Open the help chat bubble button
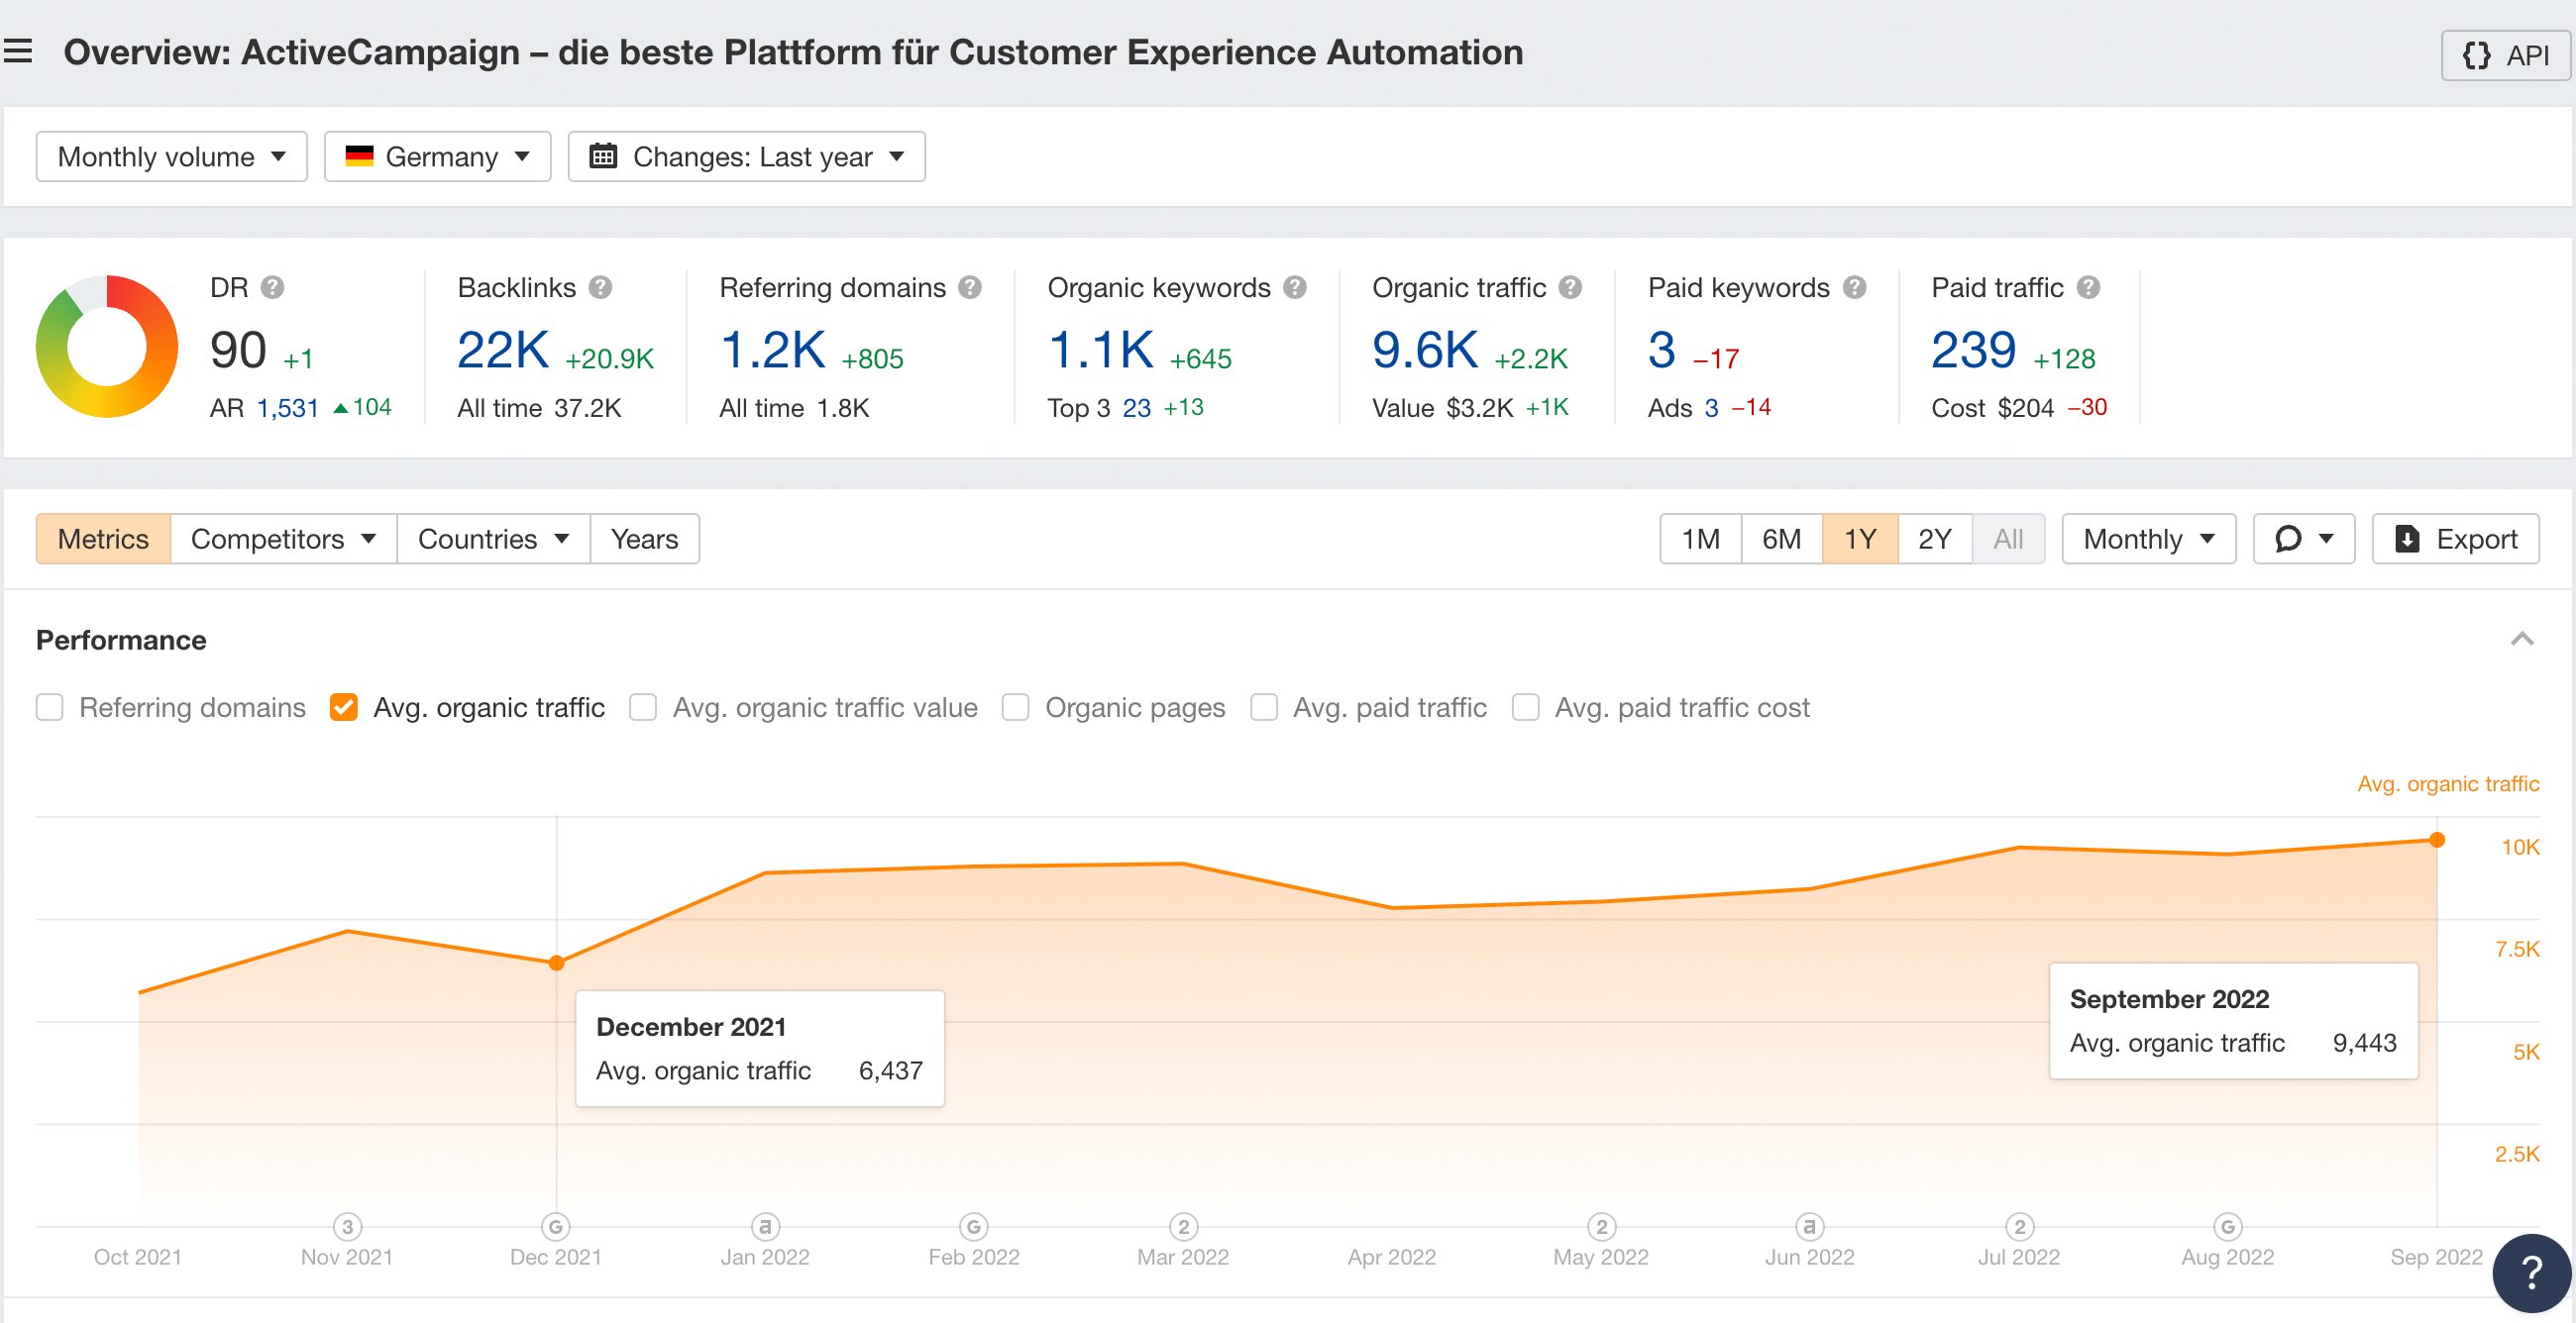This screenshot has height=1323, width=2576. [x=2530, y=1272]
